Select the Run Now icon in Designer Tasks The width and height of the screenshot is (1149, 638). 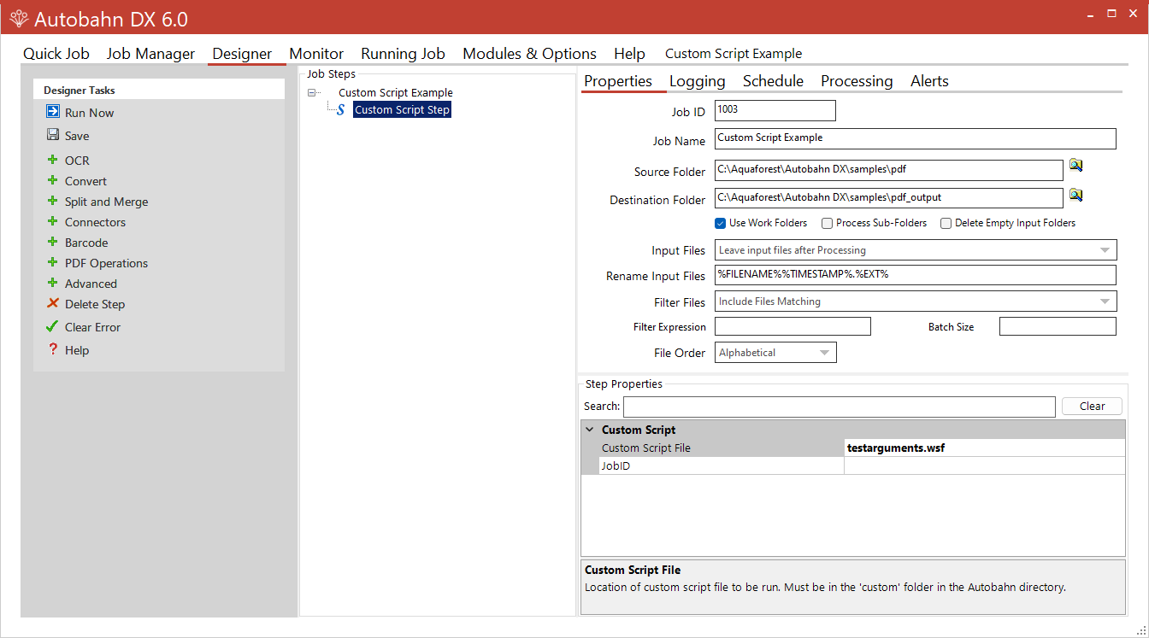(53, 112)
